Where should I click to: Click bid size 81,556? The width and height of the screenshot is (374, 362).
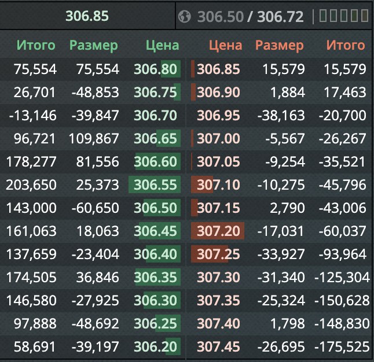[98, 162]
